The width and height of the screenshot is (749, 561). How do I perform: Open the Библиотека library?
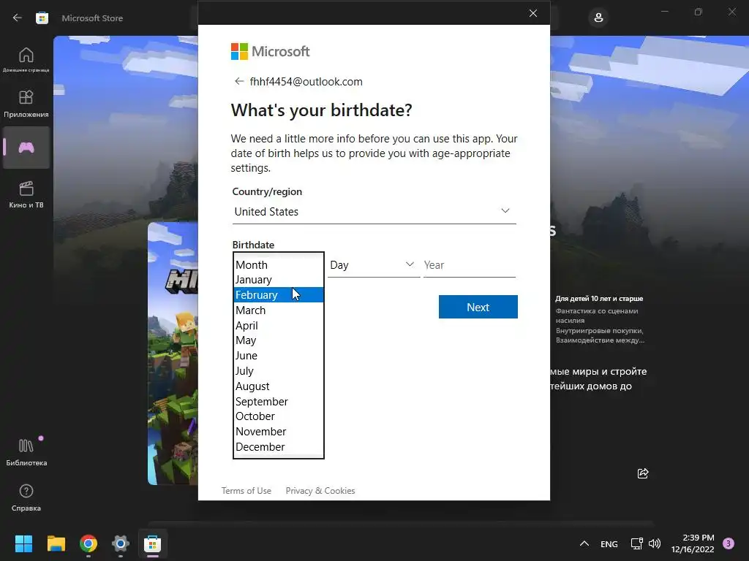point(26,451)
